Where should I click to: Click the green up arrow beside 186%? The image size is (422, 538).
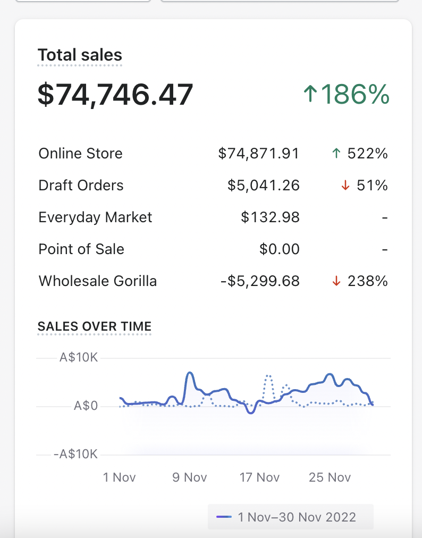coord(310,95)
